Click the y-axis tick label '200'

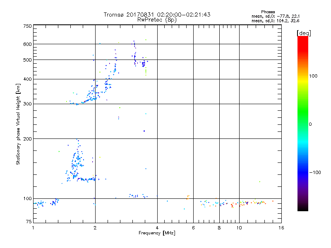click(27, 139)
